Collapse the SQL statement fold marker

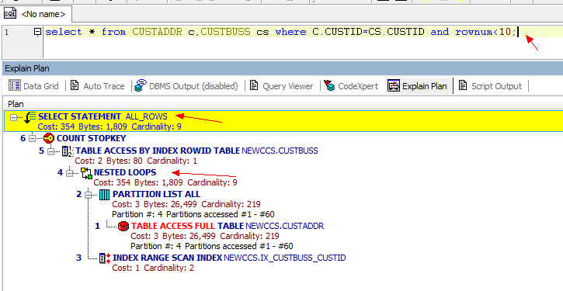(37, 32)
